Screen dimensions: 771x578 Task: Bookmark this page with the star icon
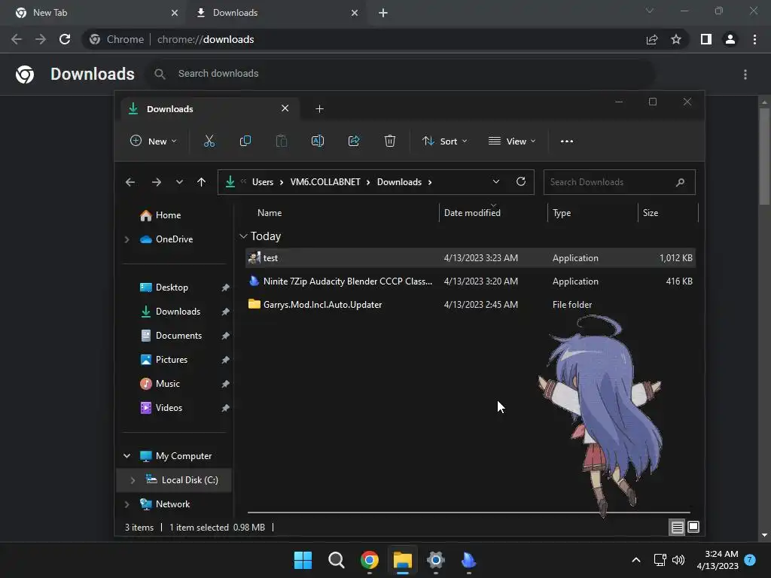tap(676, 39)
